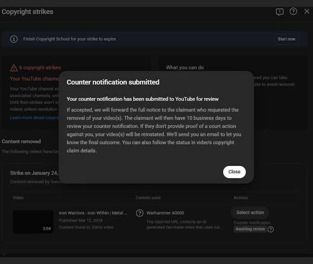Viewport: 313px width, 264px height.
Task: Click the Strike on January 24 heading
Action: [x=34, y=173]
